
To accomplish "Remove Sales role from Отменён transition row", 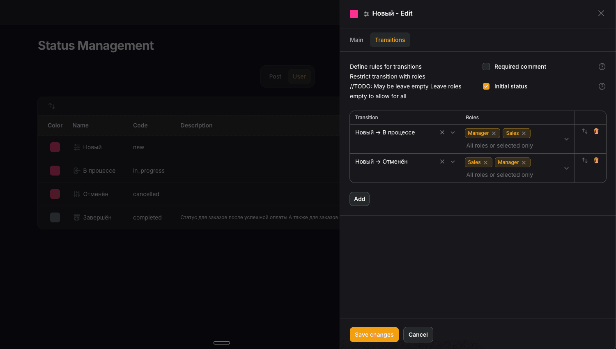I will coord(486,162).
